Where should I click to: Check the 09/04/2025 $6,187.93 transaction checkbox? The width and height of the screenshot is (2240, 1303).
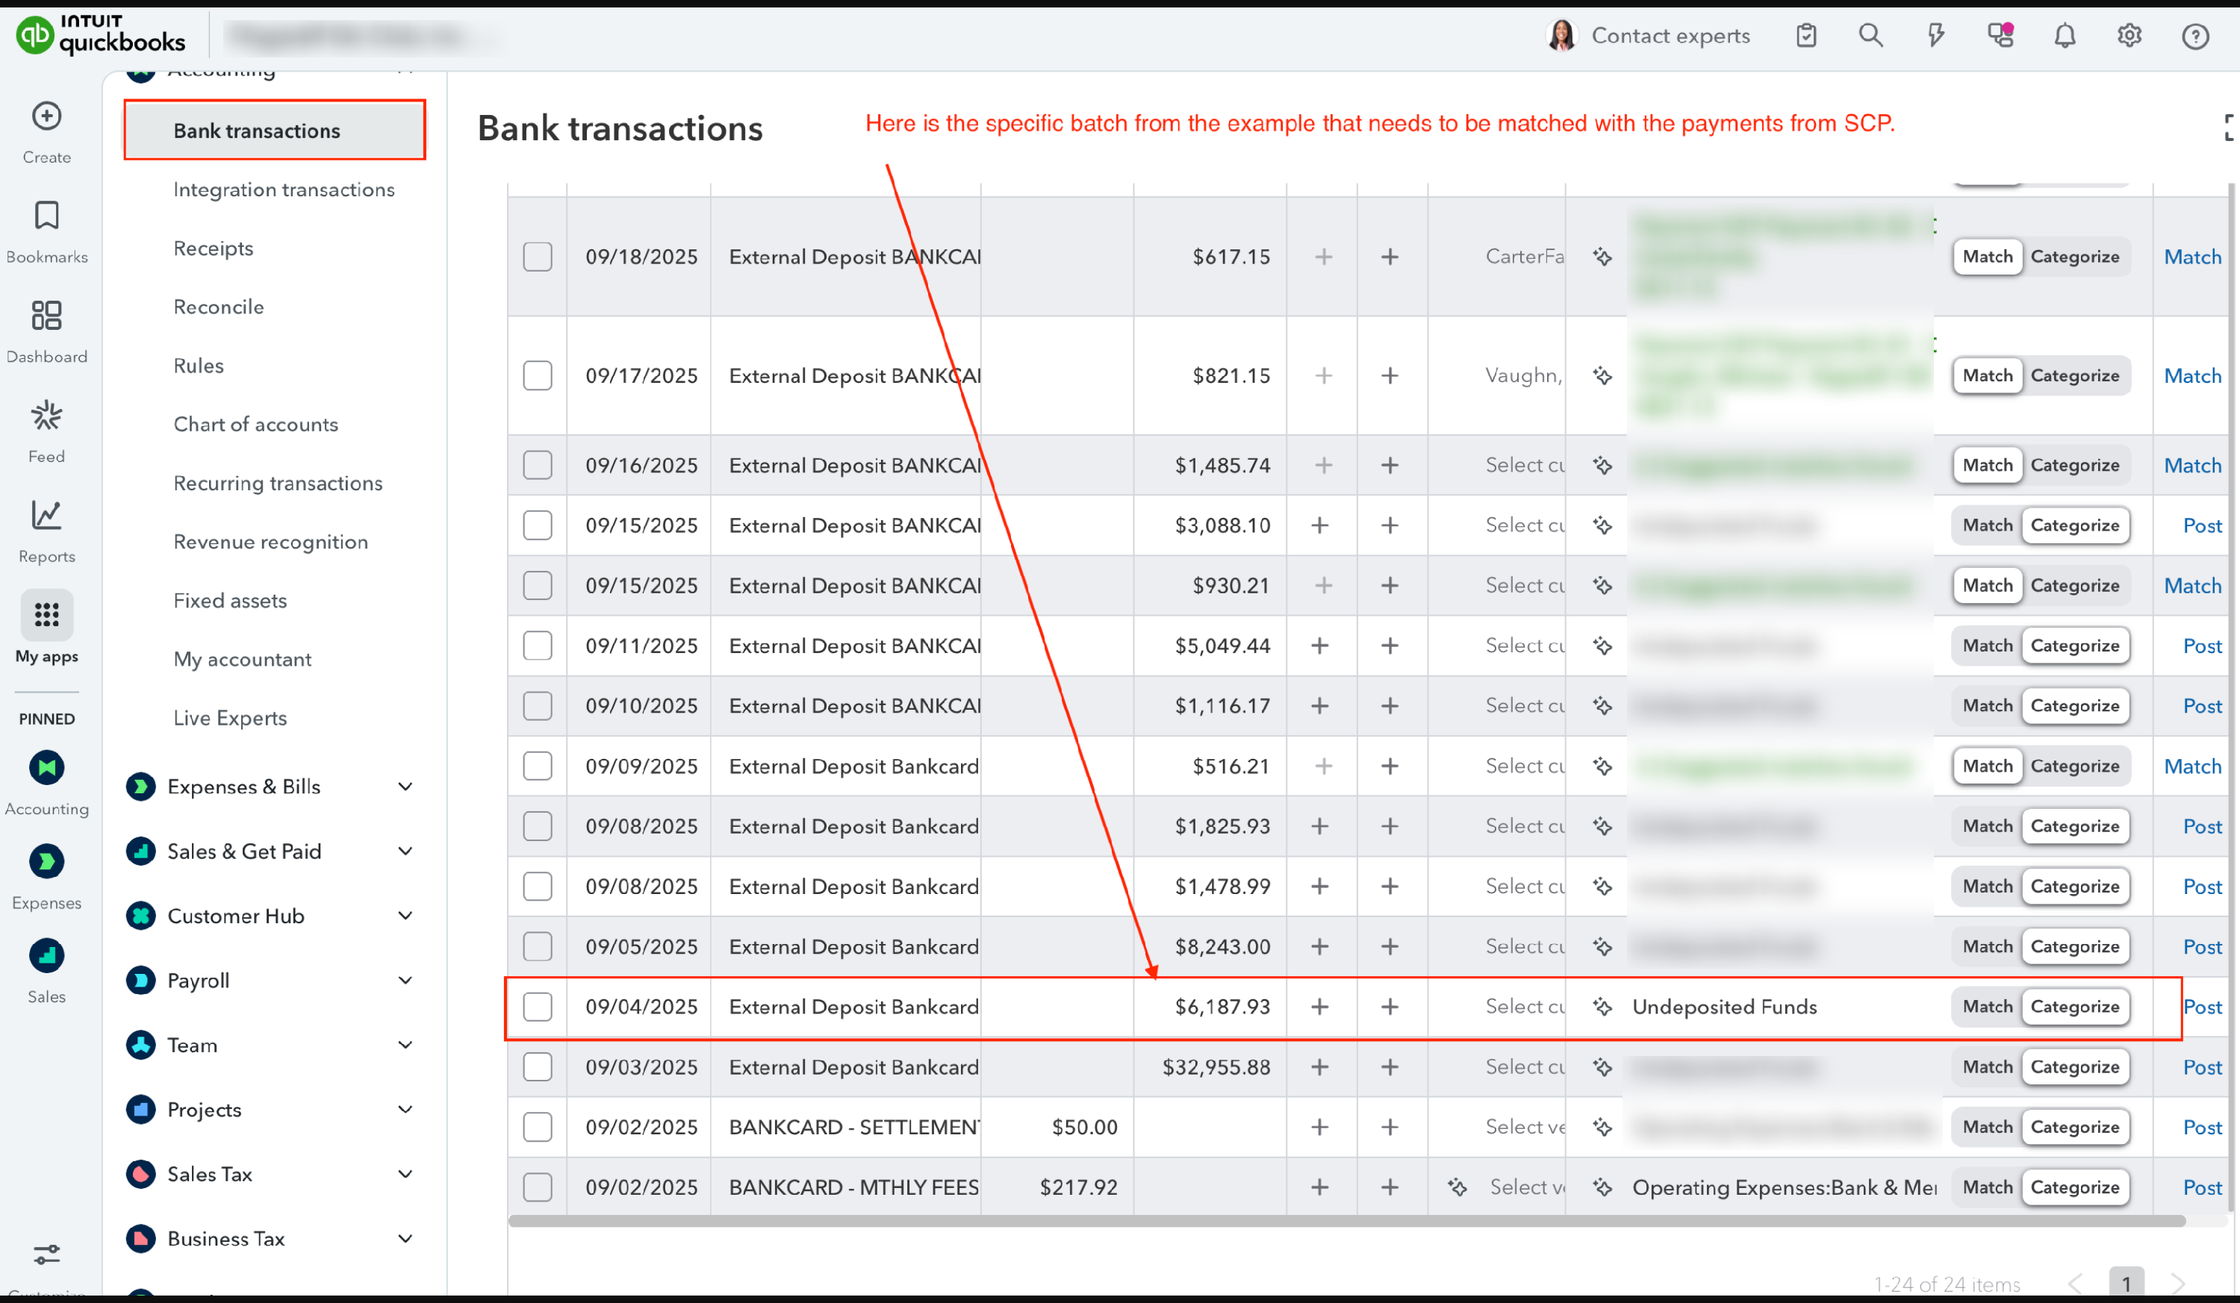[x=537, y=1006]
